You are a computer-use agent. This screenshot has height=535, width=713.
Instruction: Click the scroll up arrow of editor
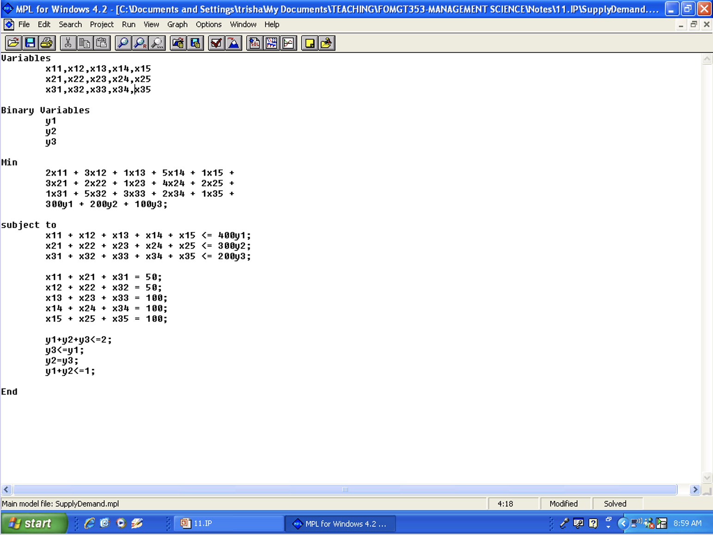707,59
